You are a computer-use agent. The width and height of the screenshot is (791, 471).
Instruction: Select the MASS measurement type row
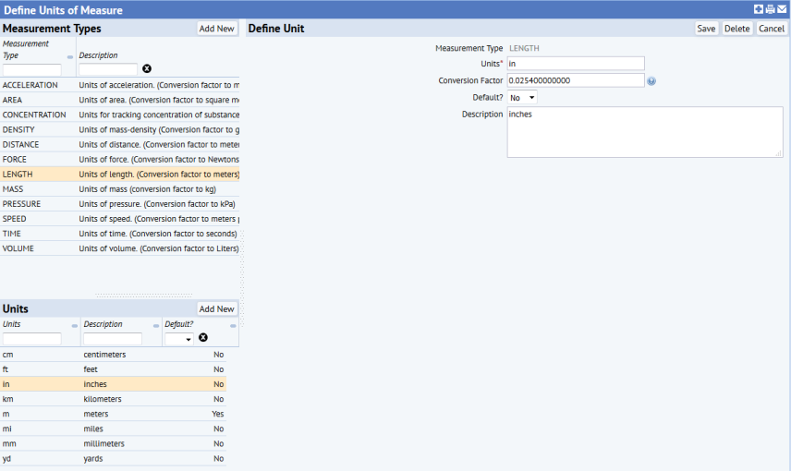[119, 189]
